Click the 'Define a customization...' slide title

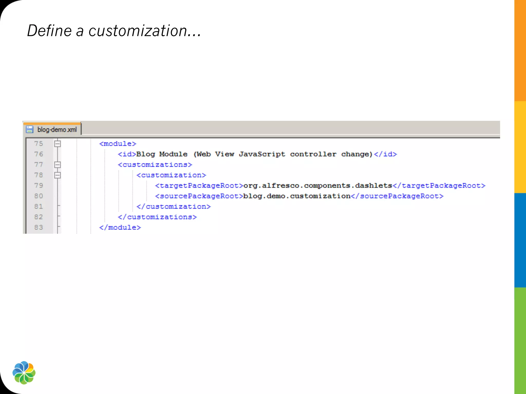pyautogui.click(x=114, y=31)
